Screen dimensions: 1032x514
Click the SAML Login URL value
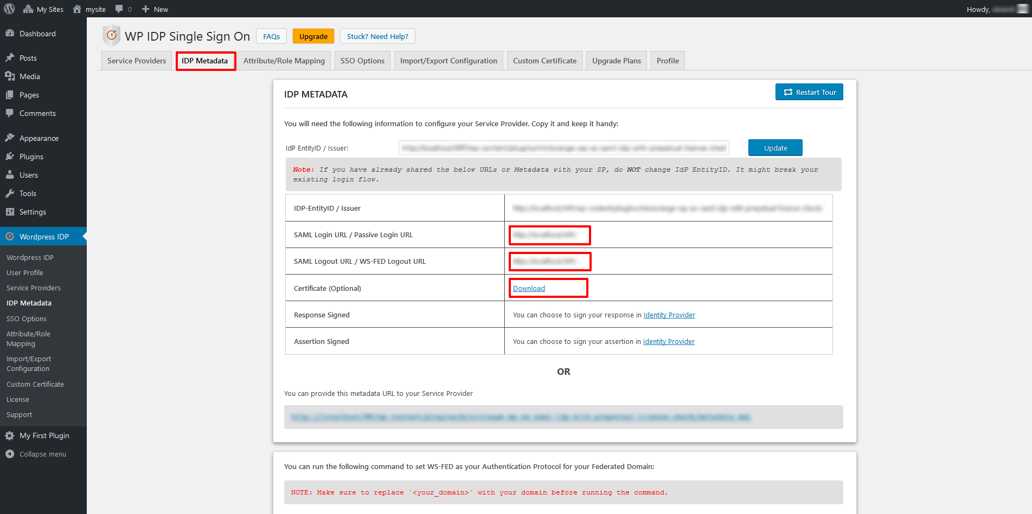[x=544, y=235]
